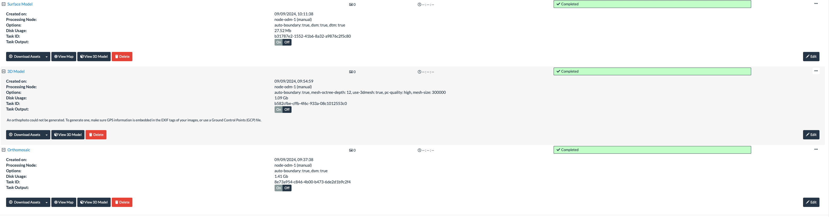The height and width of the screenshot is (217, 829).
Task: Click the Surface Model image count icon
Action: pyautogui.click(x=351, y=5)
